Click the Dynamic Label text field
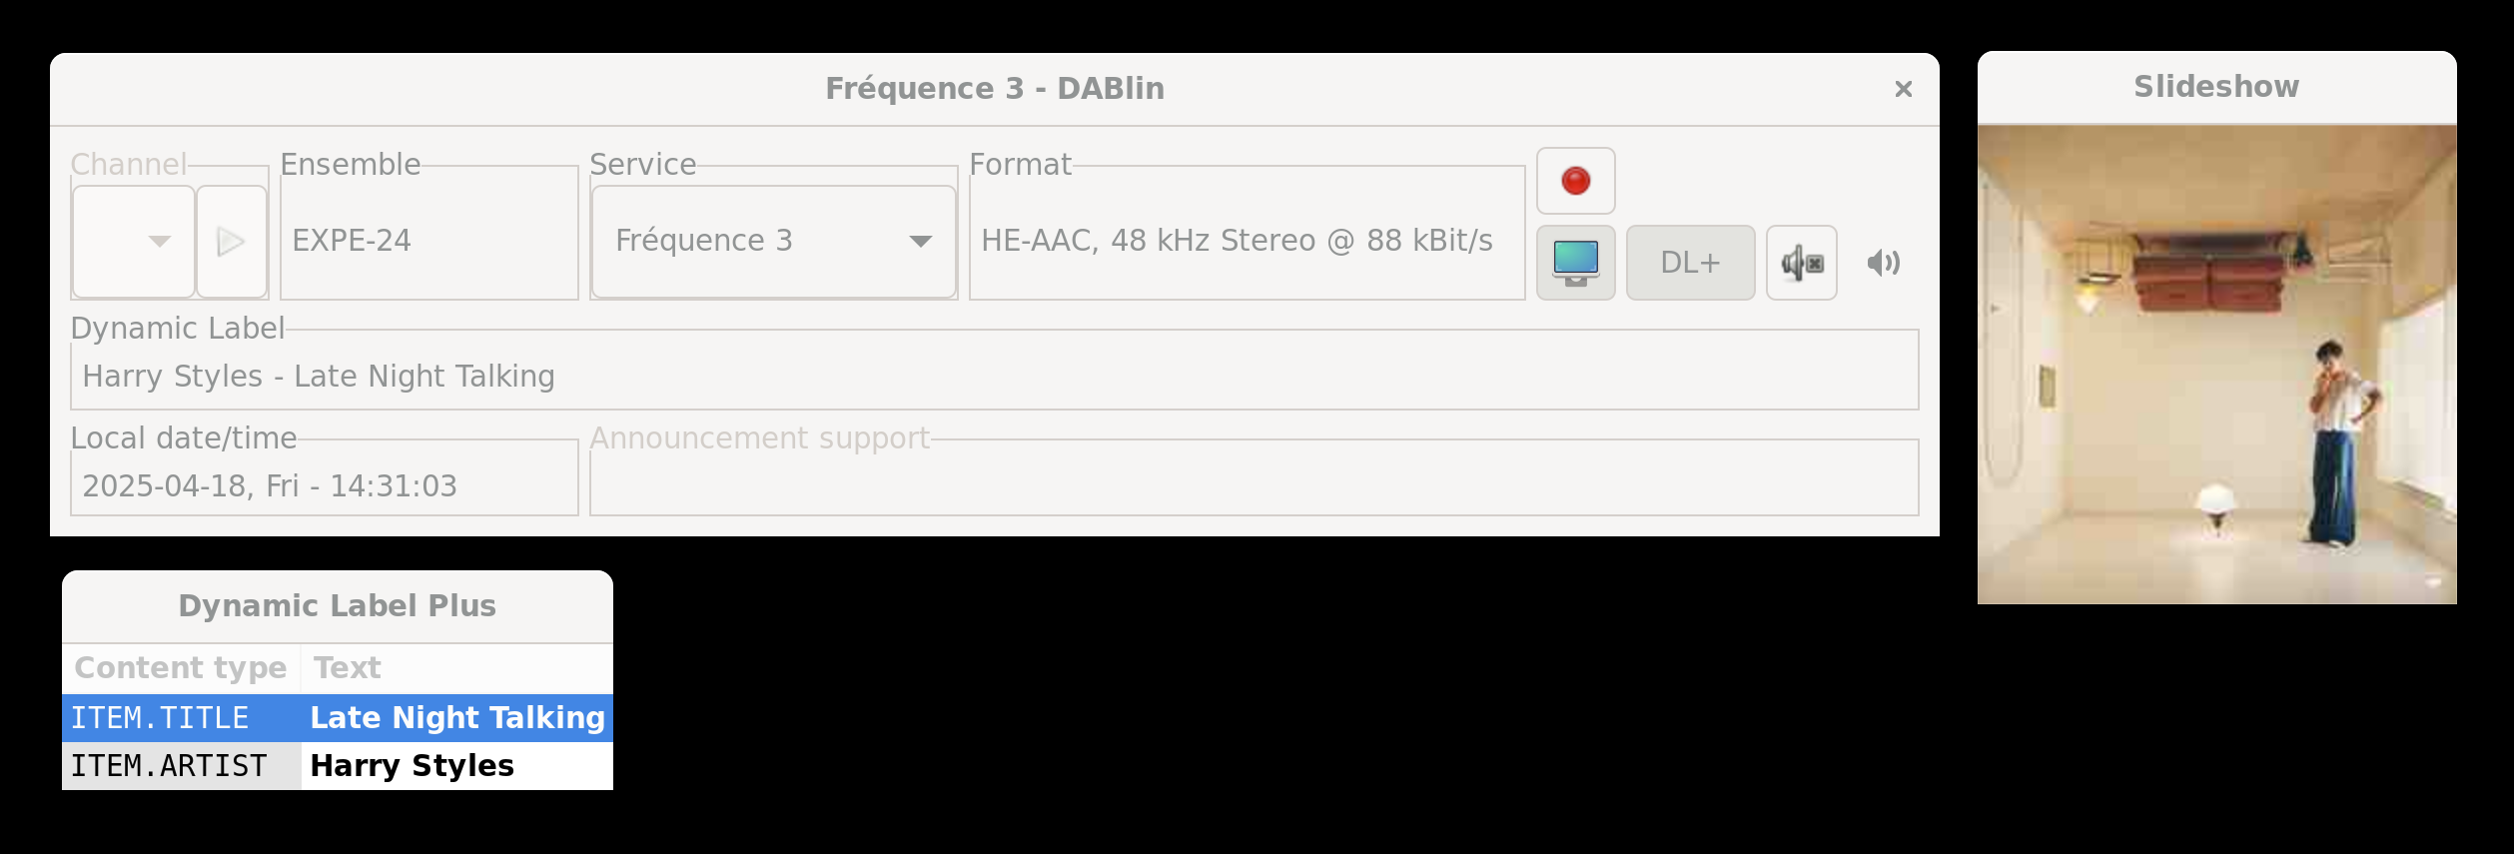This screenshot has width=2514, height=854. tap(994, 376)
